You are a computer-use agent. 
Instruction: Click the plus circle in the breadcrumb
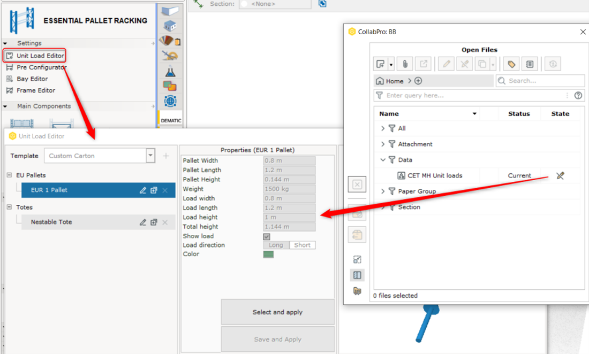[x=418, y=81]
